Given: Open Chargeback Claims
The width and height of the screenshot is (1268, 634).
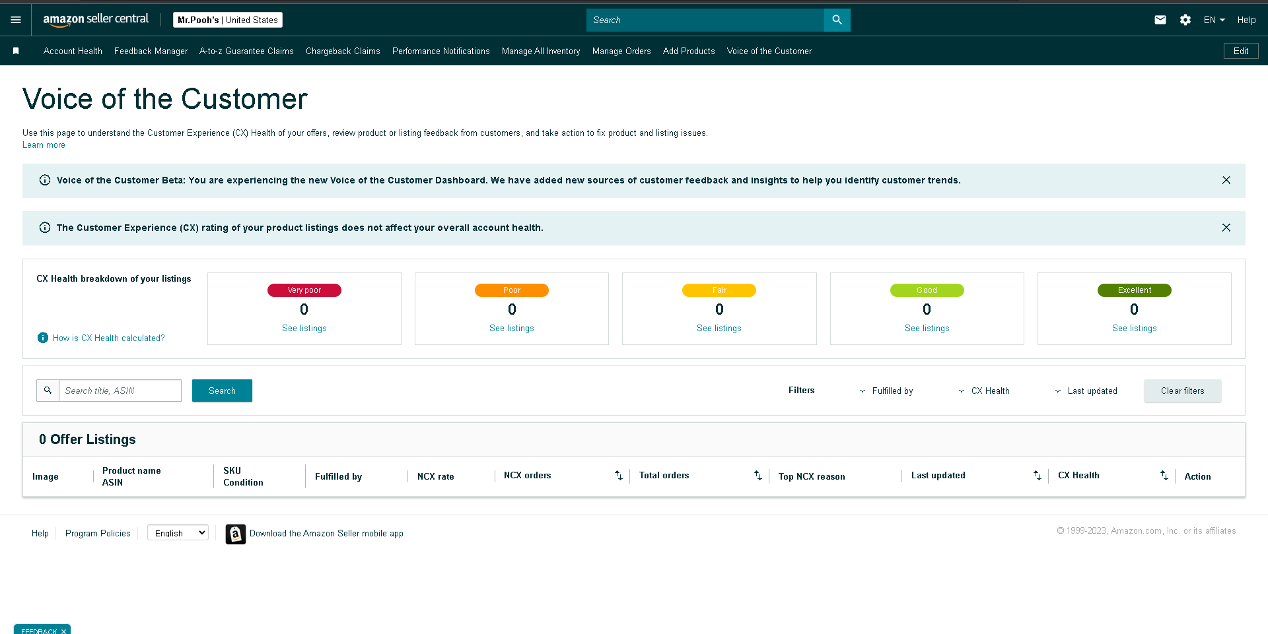Looking at the screenshot, I should click(343, 51).
